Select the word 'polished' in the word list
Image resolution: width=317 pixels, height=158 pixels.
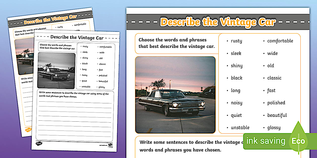pos(276,103)
